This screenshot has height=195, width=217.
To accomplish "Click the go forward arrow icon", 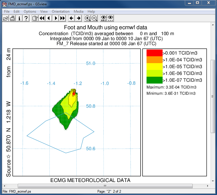I will pos(78,18).
